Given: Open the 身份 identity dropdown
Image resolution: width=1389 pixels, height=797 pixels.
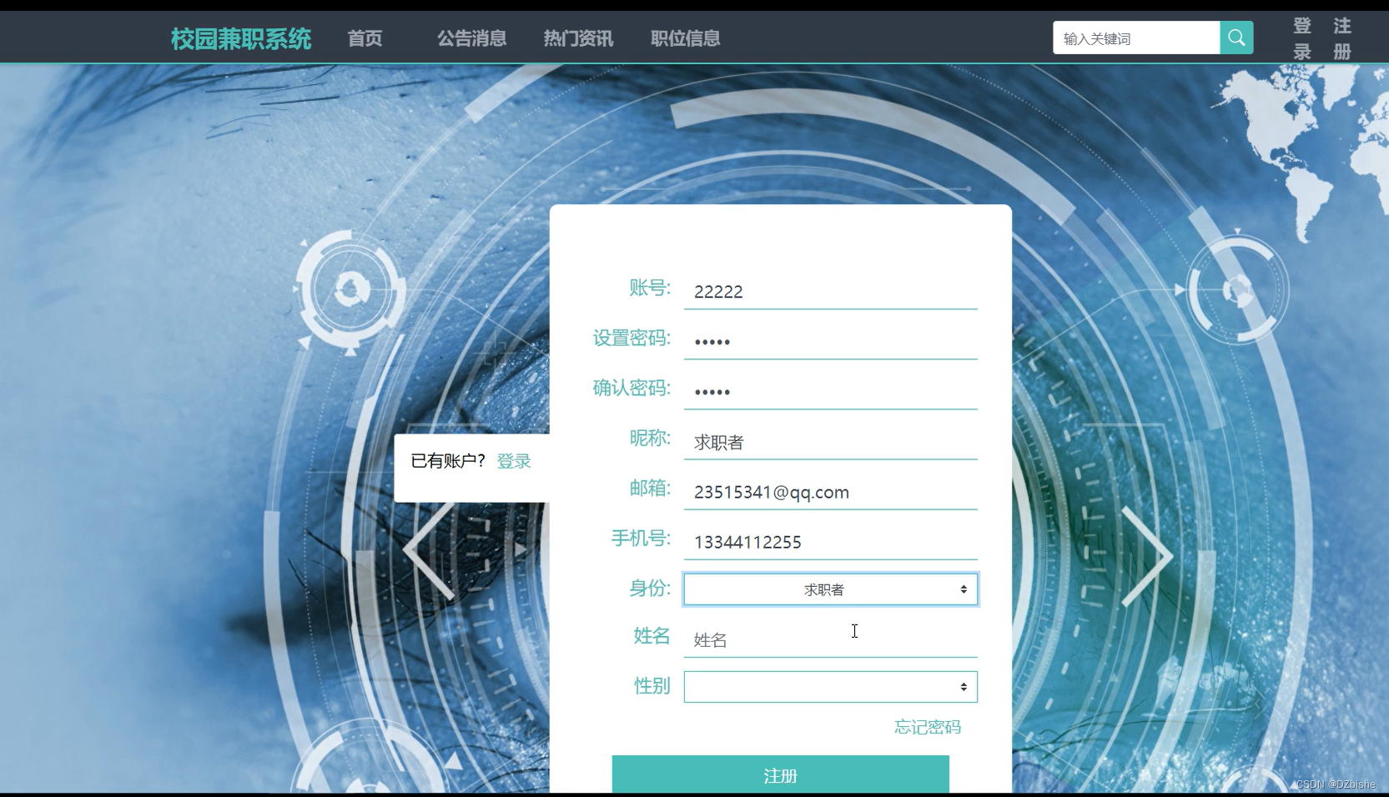Looking at the screenshot, I should click(x=831, y=589).
